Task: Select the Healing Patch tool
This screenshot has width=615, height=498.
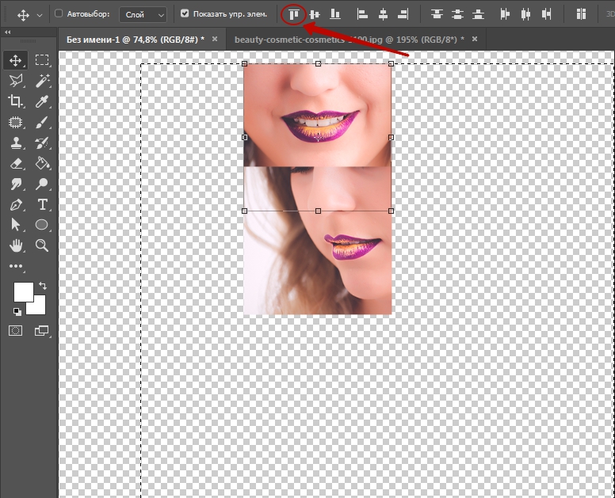Action: point(15,122)
